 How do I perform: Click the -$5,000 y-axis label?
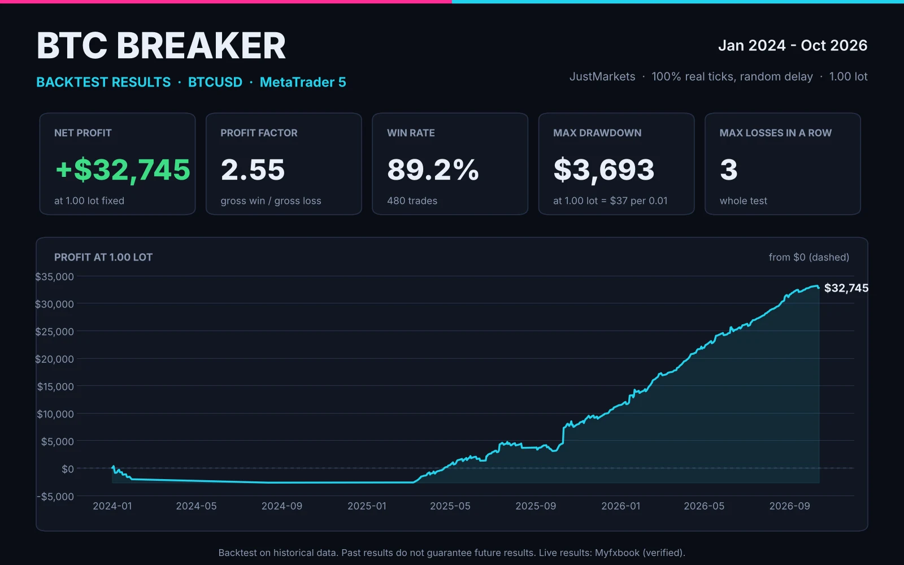(56, 497)
